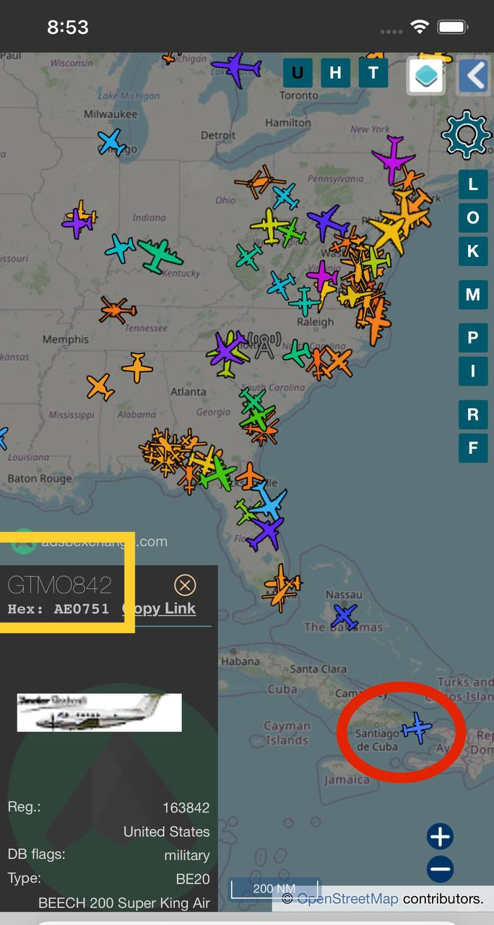This screenshot has width=494, height=925.
Task: Open the OpenStreetMap attribution link
Action: (x=347, y=899)
